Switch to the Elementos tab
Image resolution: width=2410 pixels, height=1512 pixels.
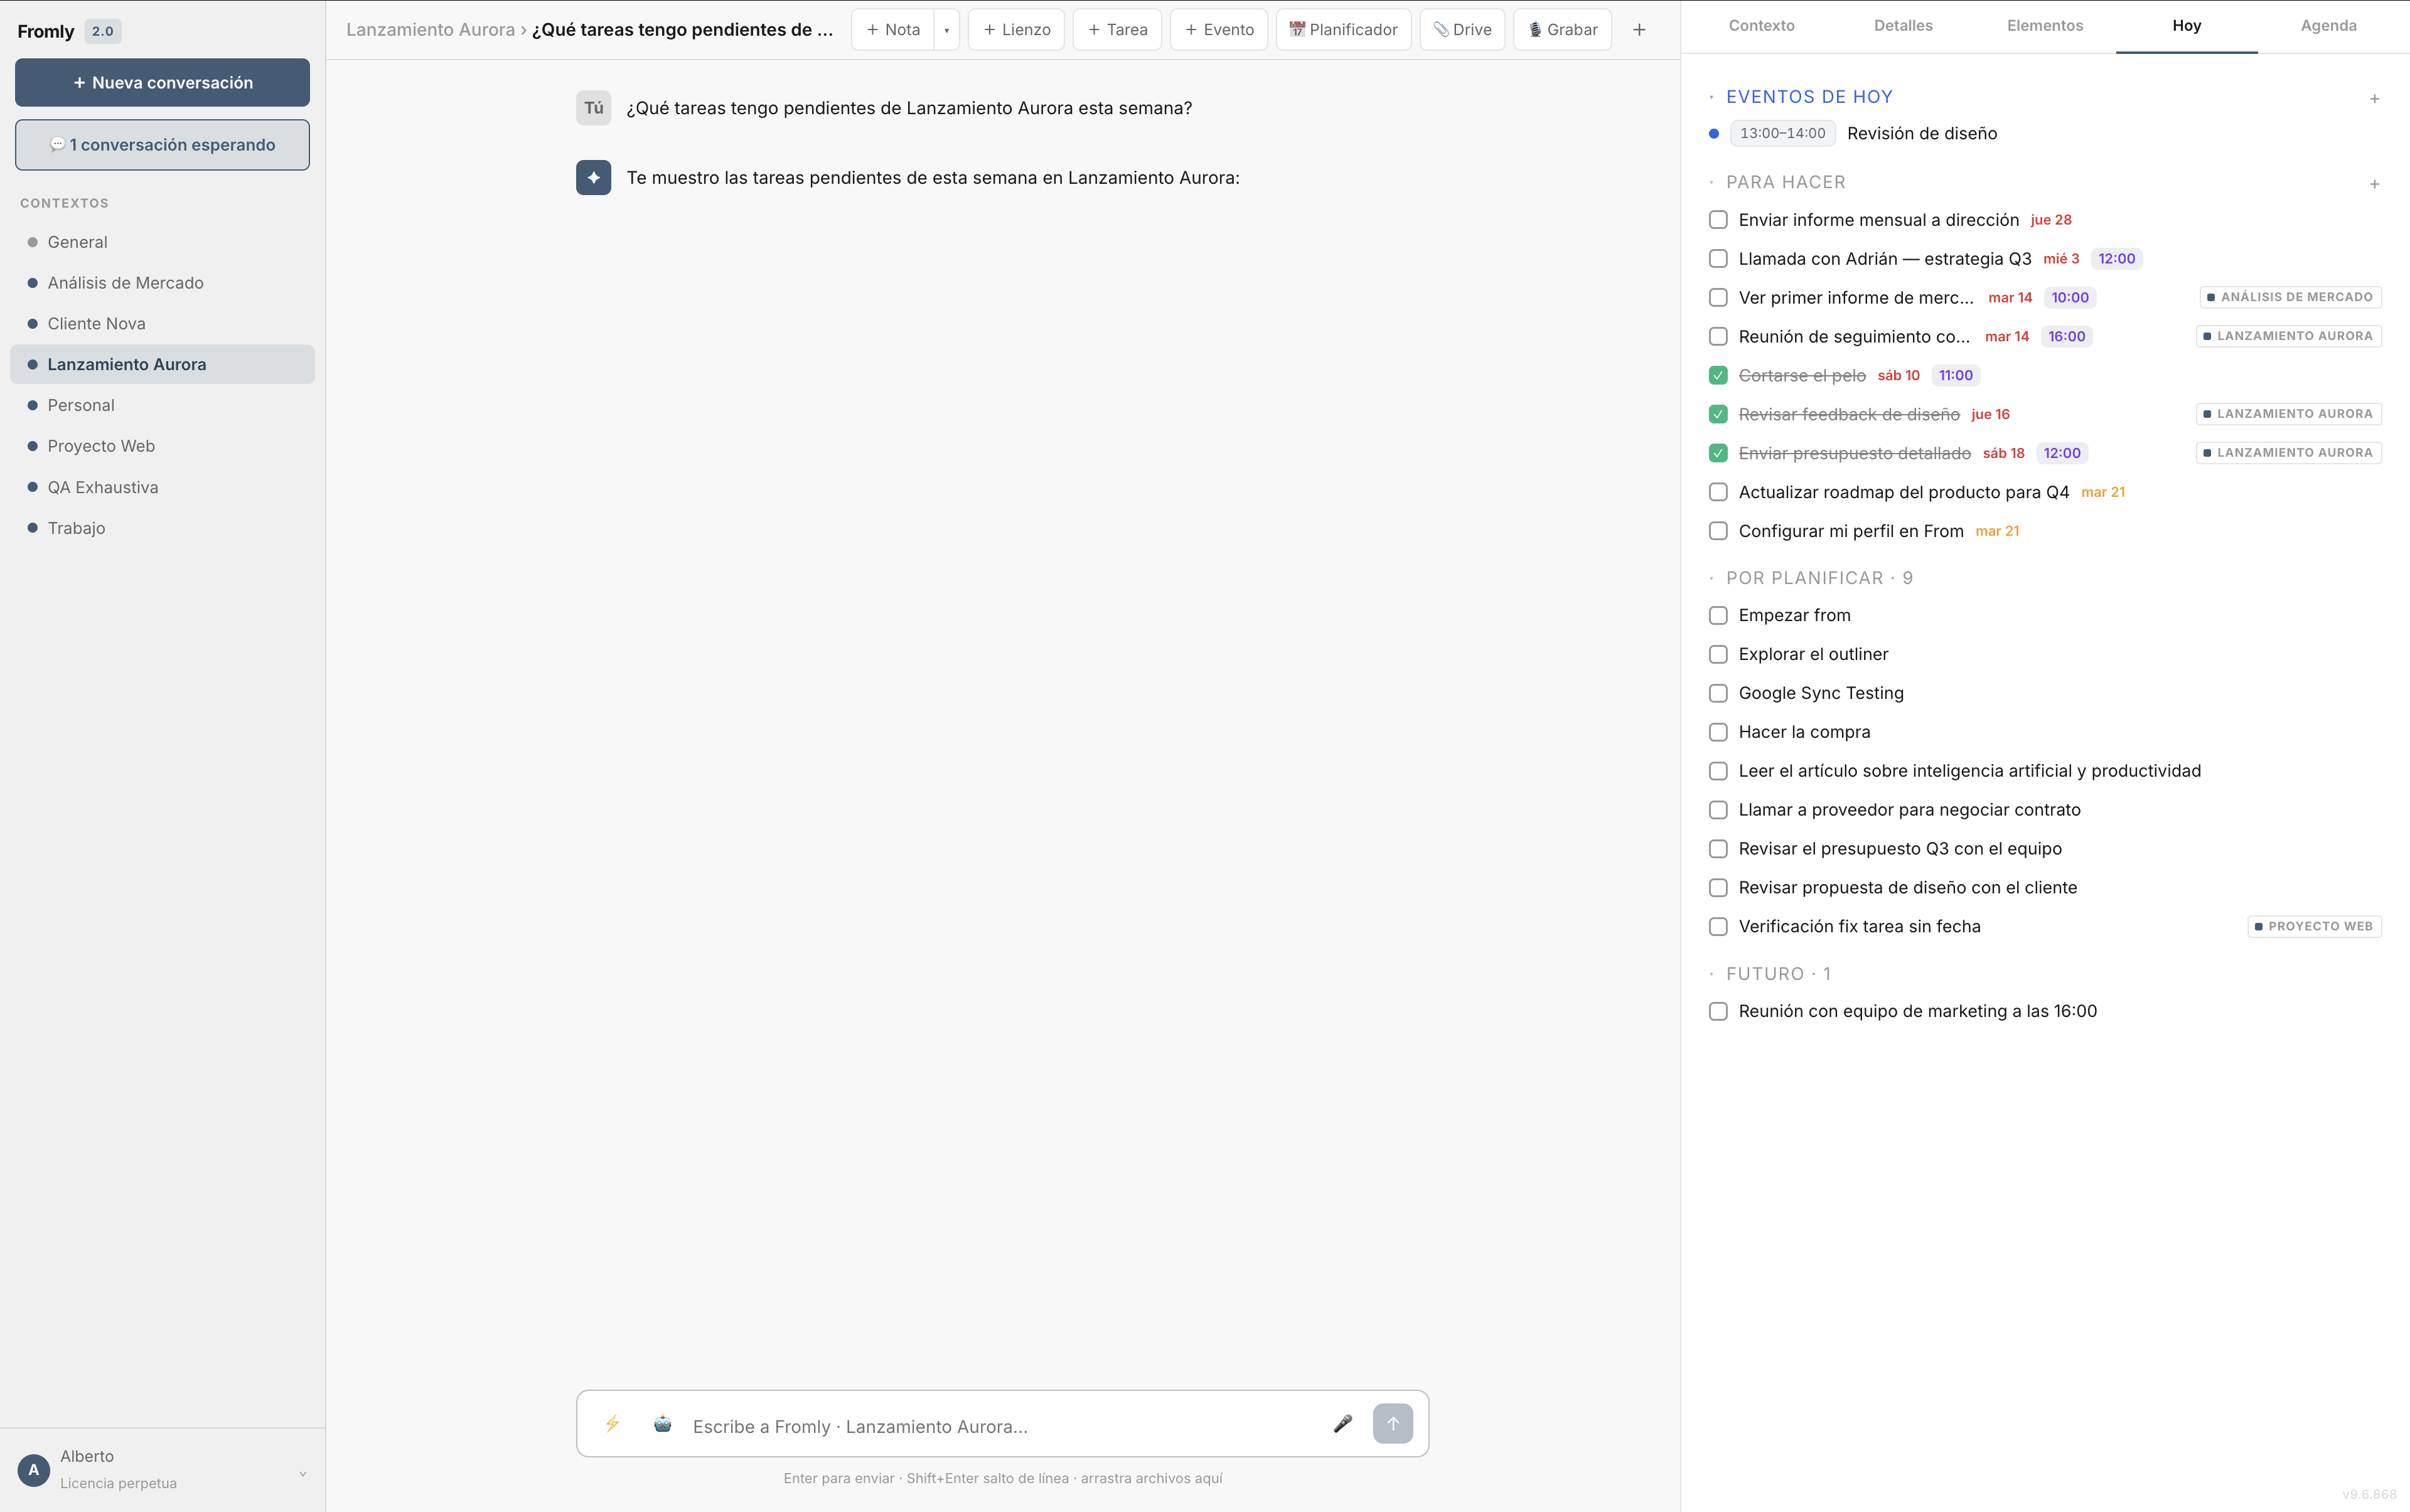click(x=2045, y=26)
